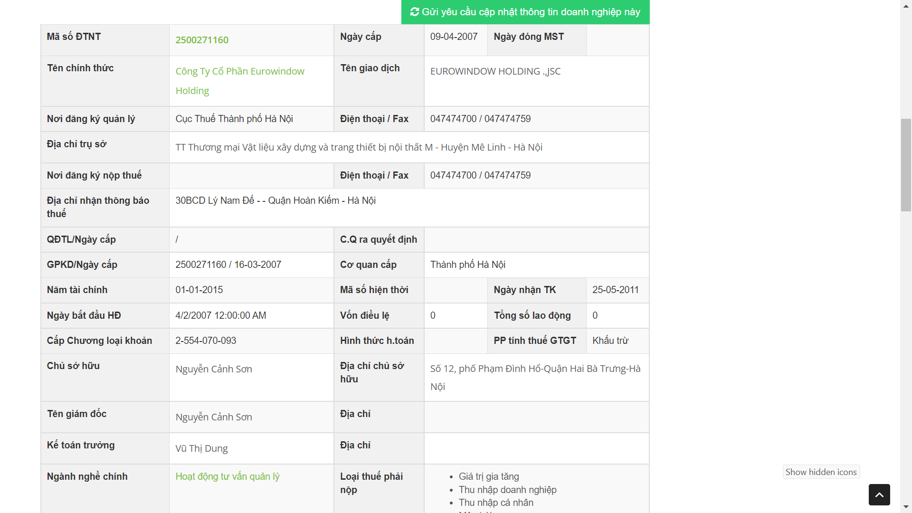Click the scroll-to-top arrow button
912x513 pixels.
point(879,494)
